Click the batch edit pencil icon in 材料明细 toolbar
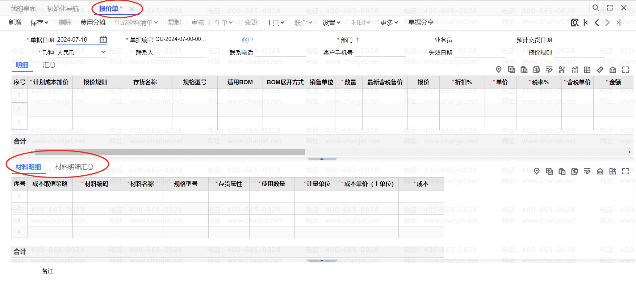636x281 pixels. (x=587, y=171)
